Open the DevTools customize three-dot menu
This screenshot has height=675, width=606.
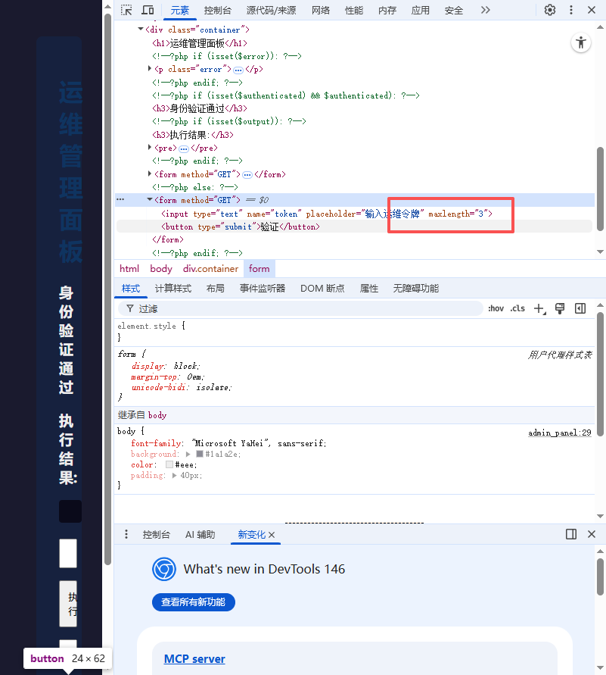570,10
